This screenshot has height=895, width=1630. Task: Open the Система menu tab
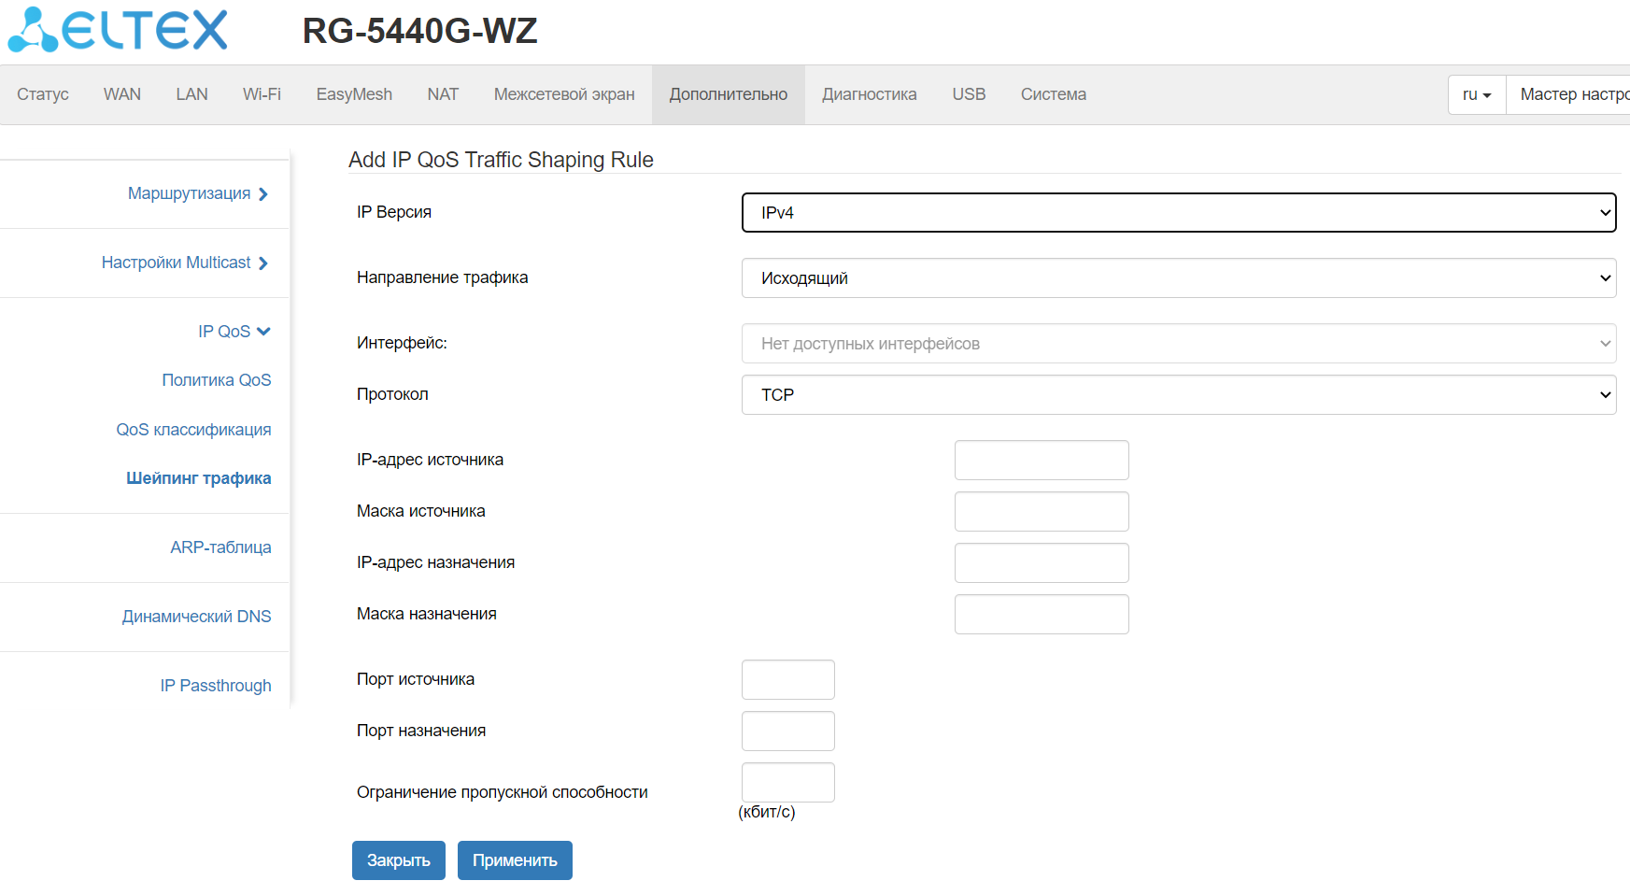click(1053, 94)
